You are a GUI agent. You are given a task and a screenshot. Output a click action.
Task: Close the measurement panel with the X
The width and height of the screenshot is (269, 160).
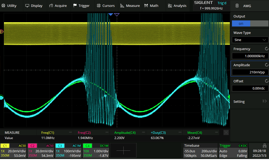(226, 132)
